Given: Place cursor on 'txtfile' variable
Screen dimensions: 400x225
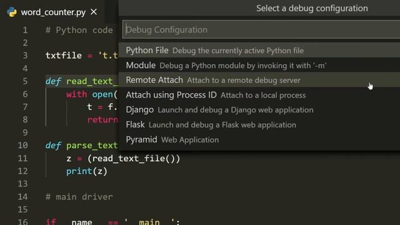Looking at the screenshot, I should tap(64, 56).
